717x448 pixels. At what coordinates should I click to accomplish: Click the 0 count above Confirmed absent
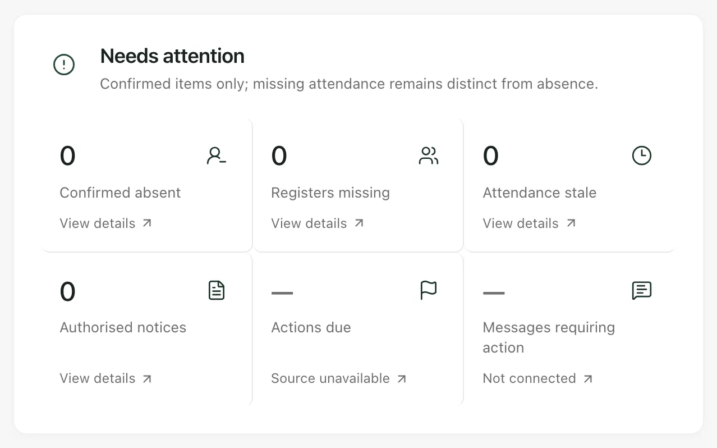pyautogui.click(x=67, y=156)
